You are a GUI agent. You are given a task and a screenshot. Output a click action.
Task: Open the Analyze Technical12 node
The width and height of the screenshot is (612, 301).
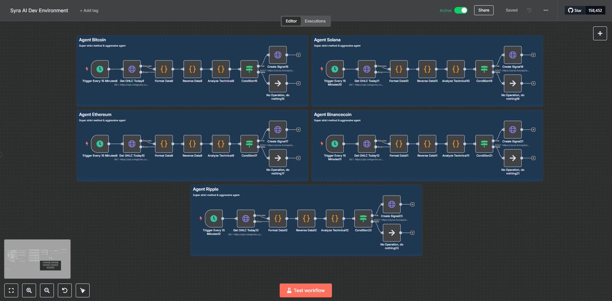335,218
